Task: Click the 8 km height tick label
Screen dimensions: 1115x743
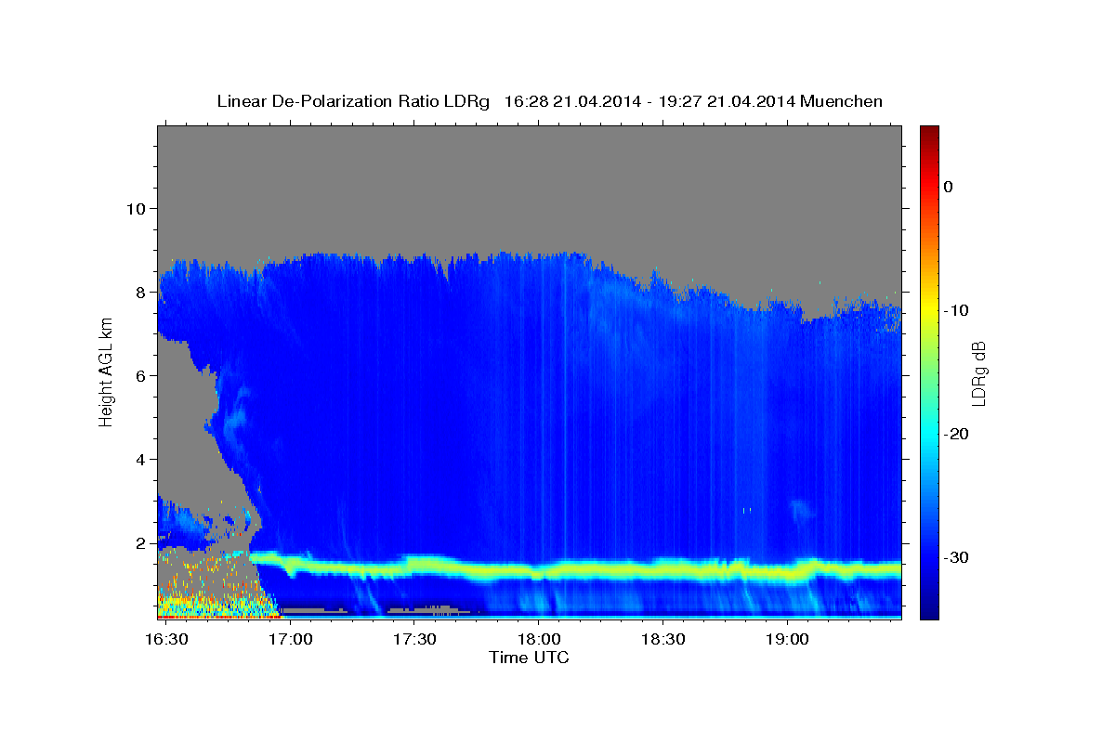Action: [x=138, y=292]
